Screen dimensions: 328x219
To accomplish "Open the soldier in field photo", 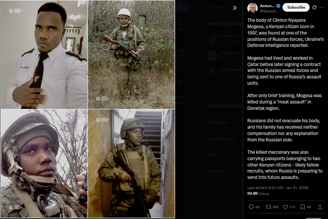I will pos(131,54).
